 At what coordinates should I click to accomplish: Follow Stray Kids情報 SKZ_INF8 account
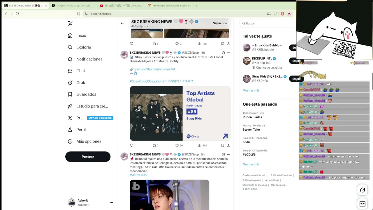click(x=296, y=79)
